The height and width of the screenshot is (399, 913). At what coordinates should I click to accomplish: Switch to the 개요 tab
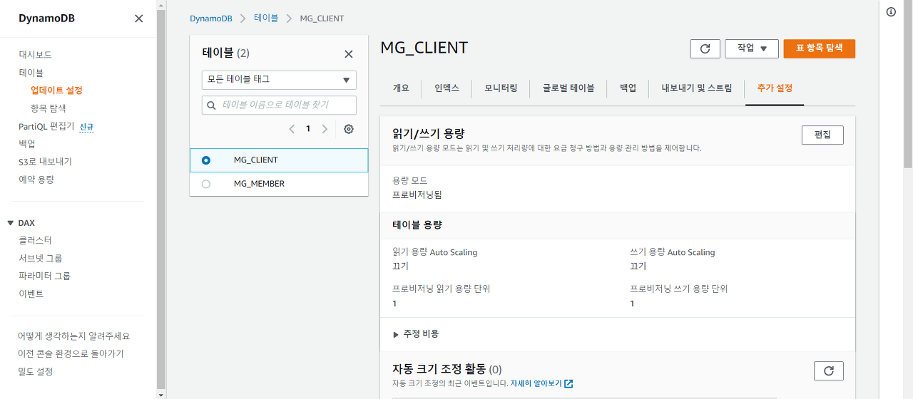pos(401,88)
